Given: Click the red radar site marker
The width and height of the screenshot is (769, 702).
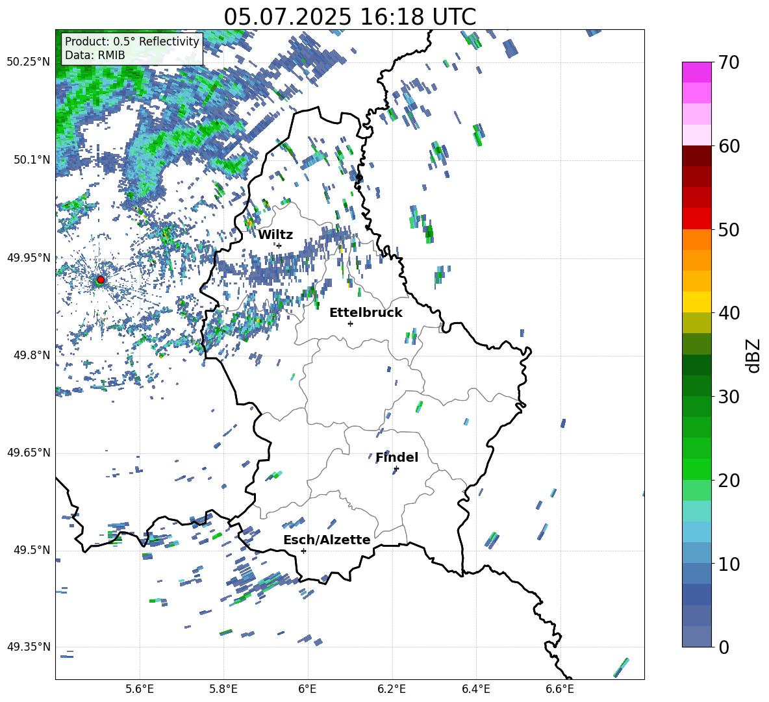Looking at the screenshot, I should [x=101, y=280].
